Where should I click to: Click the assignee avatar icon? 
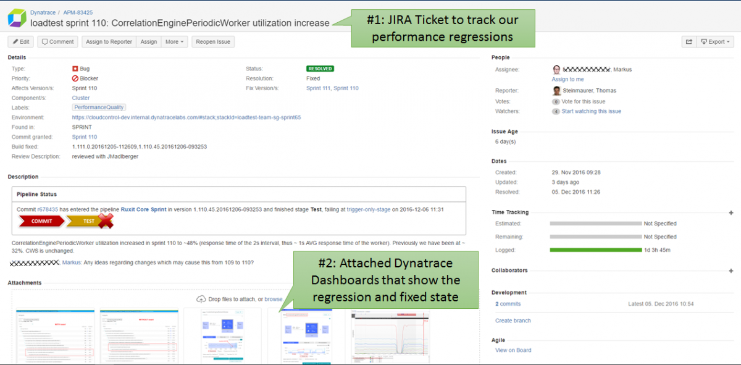pyautogui.click(x=556, y=70)
